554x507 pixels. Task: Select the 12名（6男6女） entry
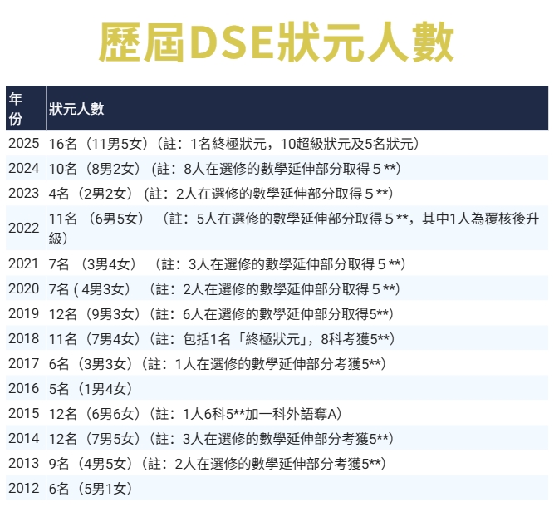[x=297, y=413]
